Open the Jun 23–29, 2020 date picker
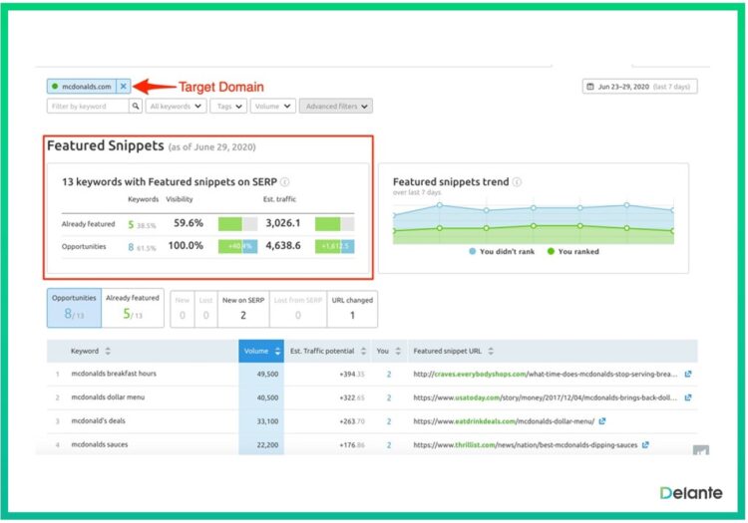 click(x=639, y=87)
